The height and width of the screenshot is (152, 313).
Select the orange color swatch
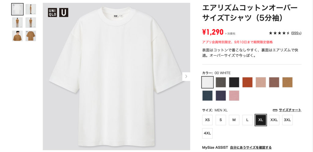click(247, 82)
